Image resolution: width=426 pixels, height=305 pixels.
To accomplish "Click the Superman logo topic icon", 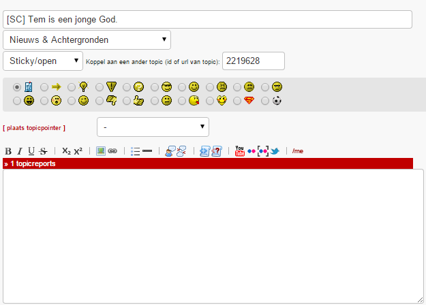I will pyautogui.click(x=249, y=101).
